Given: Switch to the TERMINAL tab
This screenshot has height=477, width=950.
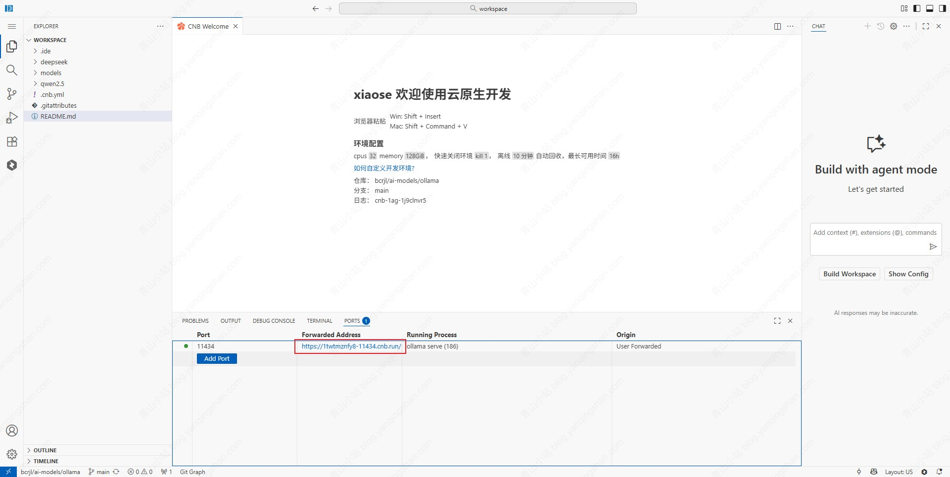Looking at the screenshot, I should 320,321.
